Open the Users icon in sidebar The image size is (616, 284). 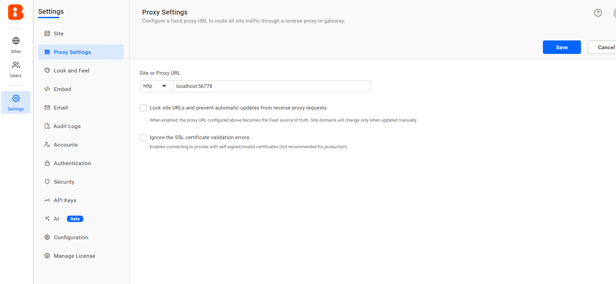(15, 65)
